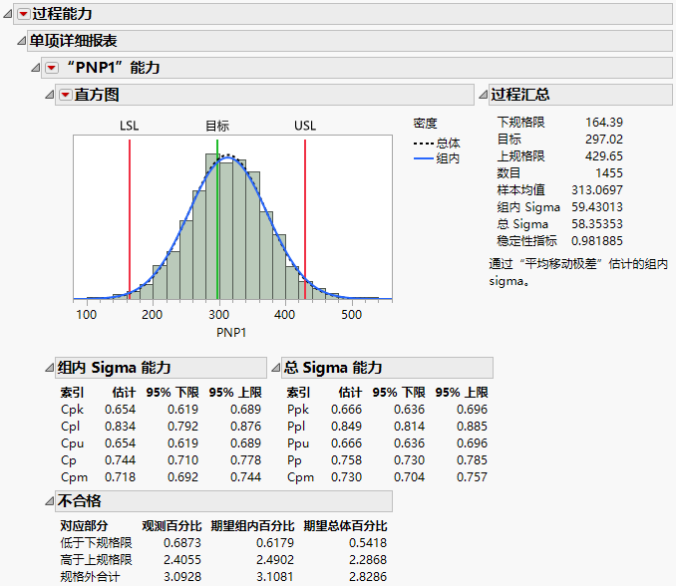
Task: Click the 500 tick label on the axis
Action: pyautogui.click(x=351, y=315)
